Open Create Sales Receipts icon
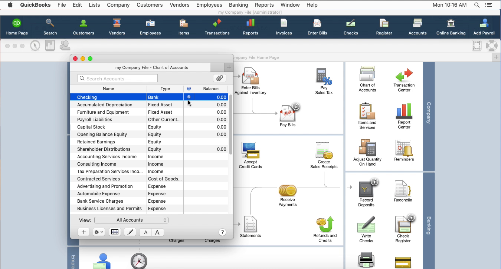Viewport: 501px width, 269px height. [324, 155]
